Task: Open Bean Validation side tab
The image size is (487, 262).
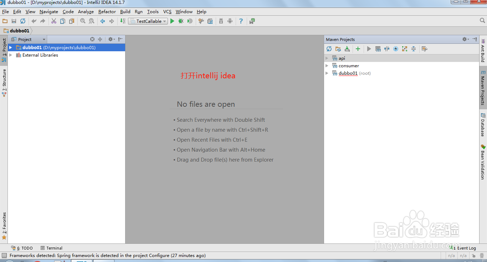Action: pyautogui.click(x=483, y=162)
